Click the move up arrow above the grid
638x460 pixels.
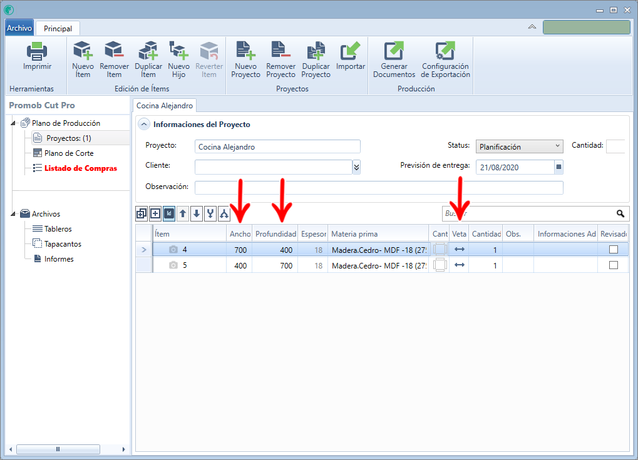pyautogui.click(x=183, y=214)
